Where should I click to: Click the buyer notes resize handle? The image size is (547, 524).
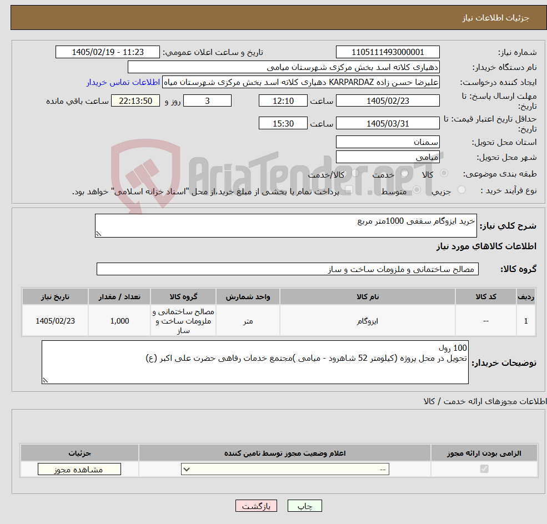pos(45,380)
